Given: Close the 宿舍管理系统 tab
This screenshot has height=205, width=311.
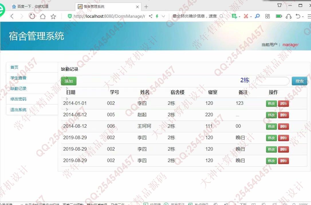Looking at the screenshot, I should [137, 7].
